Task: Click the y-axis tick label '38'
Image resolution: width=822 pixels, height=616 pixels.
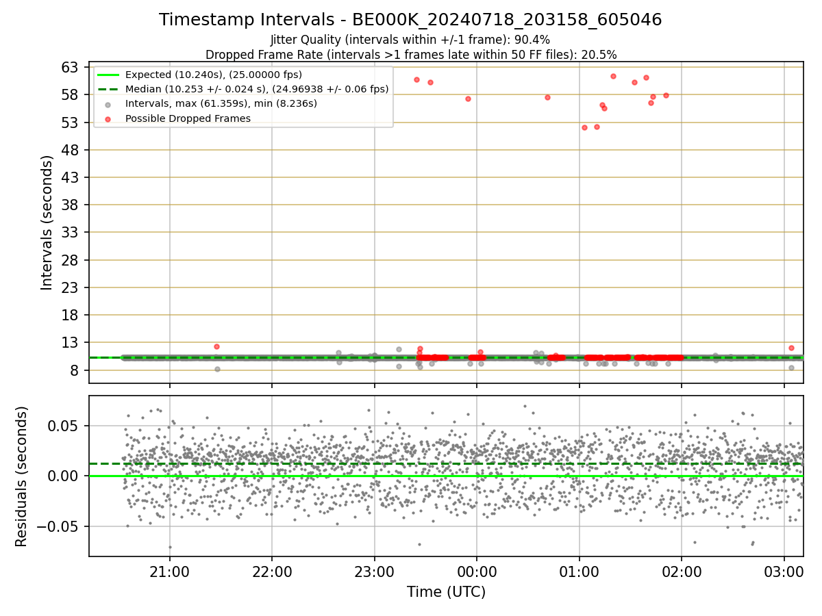Action: point(69,205)
